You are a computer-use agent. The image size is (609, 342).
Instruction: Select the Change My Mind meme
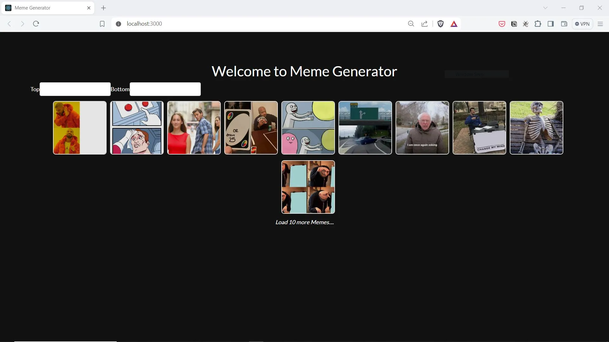tap(479, 128)
